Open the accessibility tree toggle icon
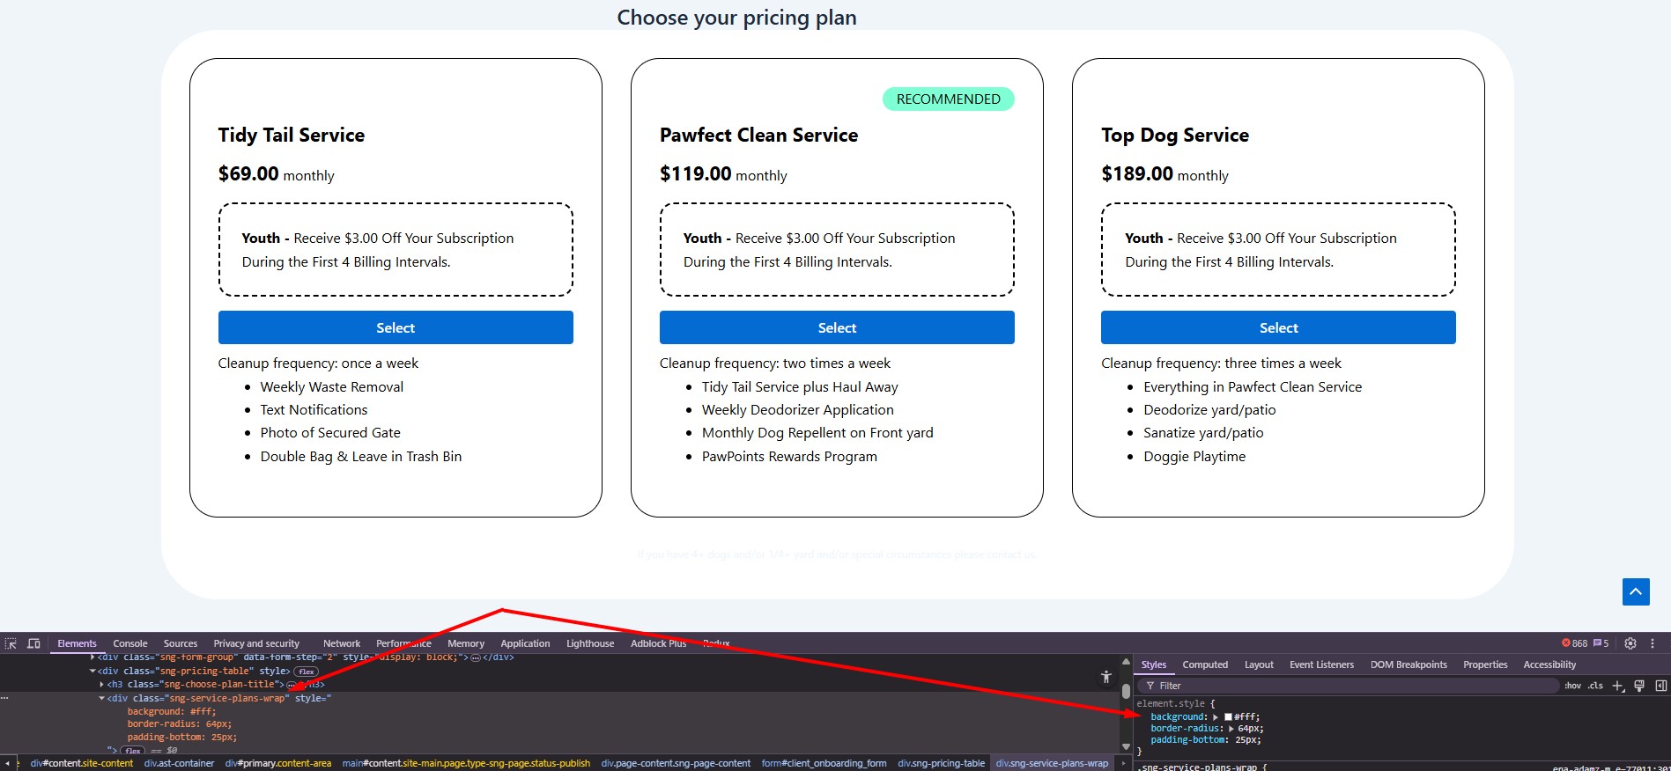The height and width of the screenshot is (771, 1671). tap(1105, 677)
